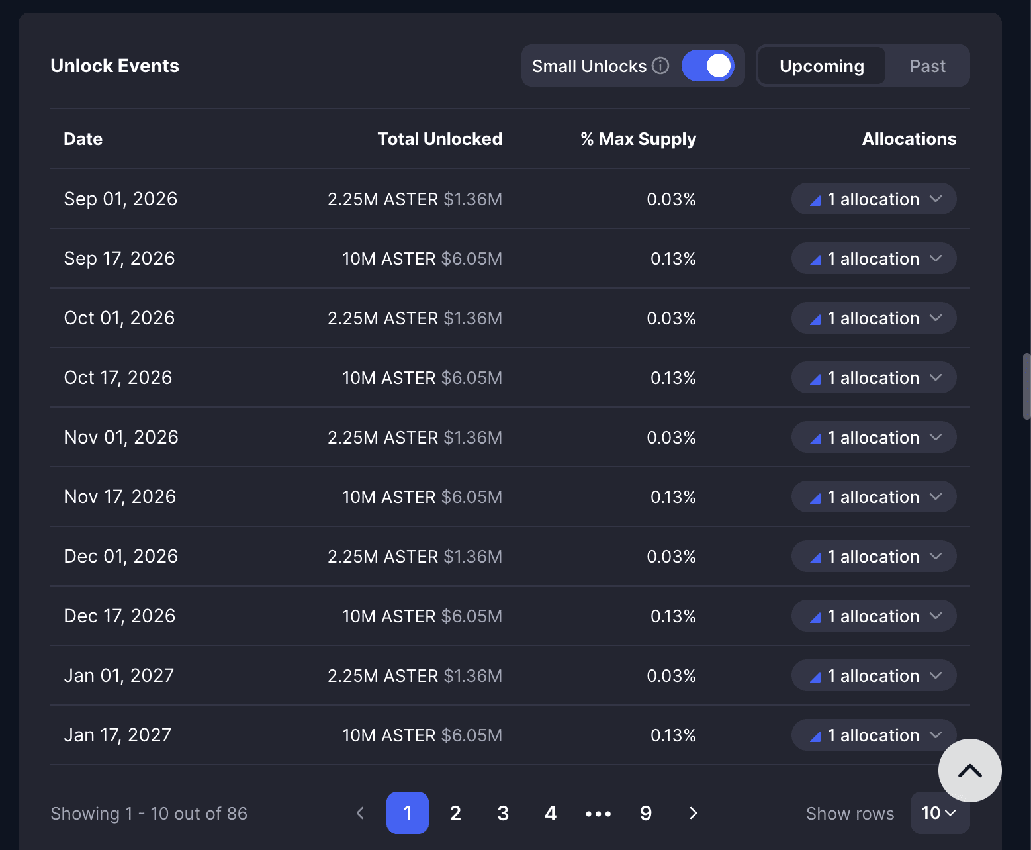Click 'Showing 1 - 10 out of 86' text

149,814
